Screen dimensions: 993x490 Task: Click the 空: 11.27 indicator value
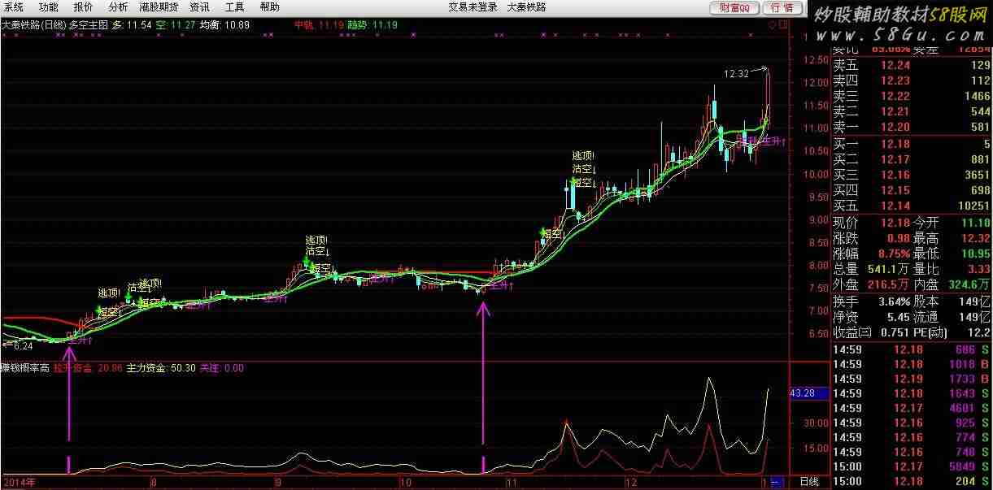coord(175,26)
